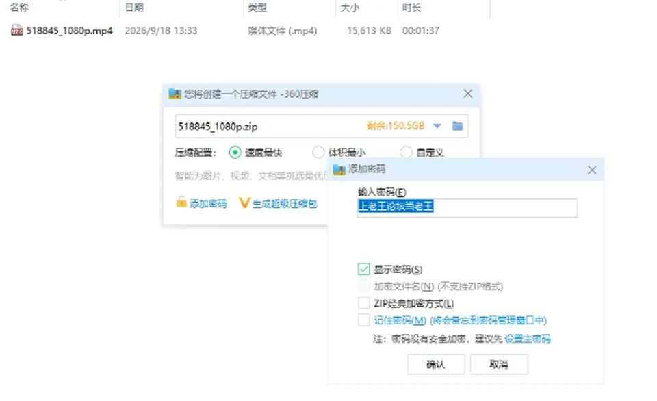Toggle the 显示密码 checkbox
Viewport: 657px width, 401px height.
coord(363,269)
